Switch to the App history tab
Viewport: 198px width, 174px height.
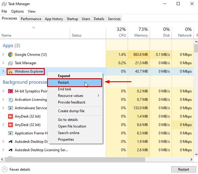pos(54,19)
